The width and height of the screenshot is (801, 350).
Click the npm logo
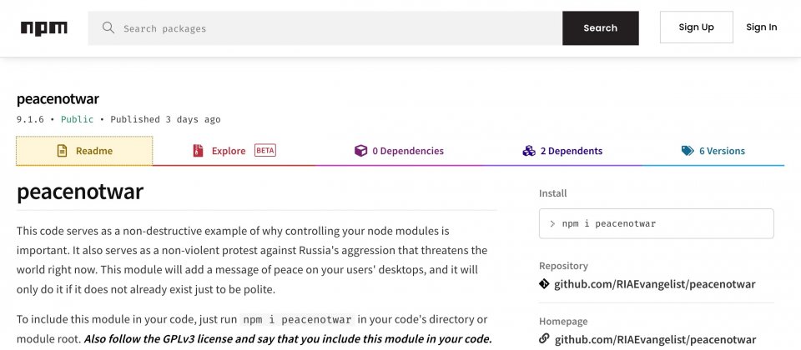(x=44, y=28)
